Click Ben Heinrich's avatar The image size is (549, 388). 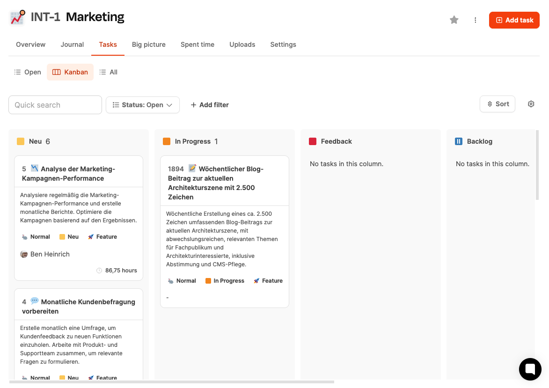tap(24, 254)
